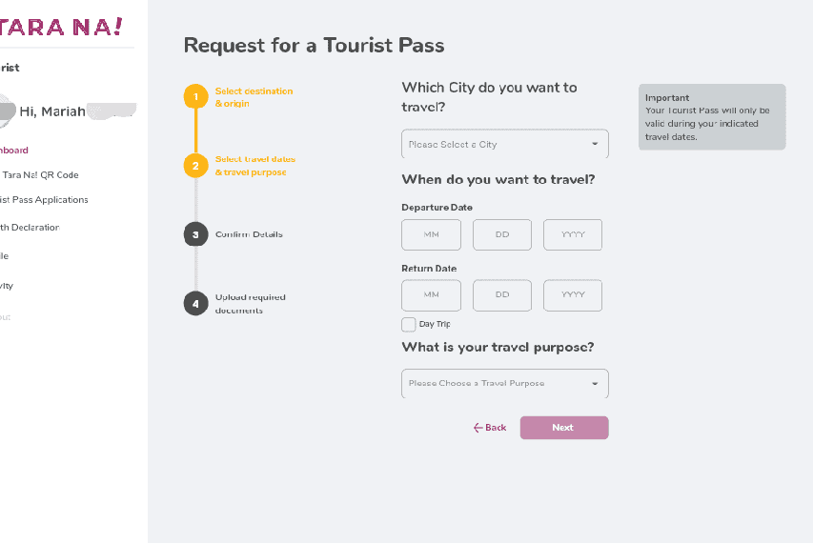Open Health Declaration in sidebar
Viewport: 813px width, 544px height.
tap(30, 228)
